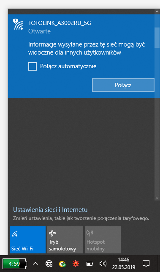Click the yellow checkmark tray icon

pos(62,264)
